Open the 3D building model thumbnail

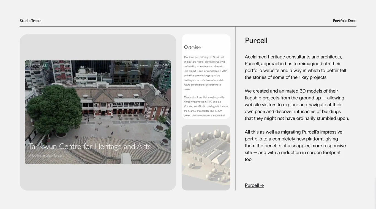click(x=206, y=158)
